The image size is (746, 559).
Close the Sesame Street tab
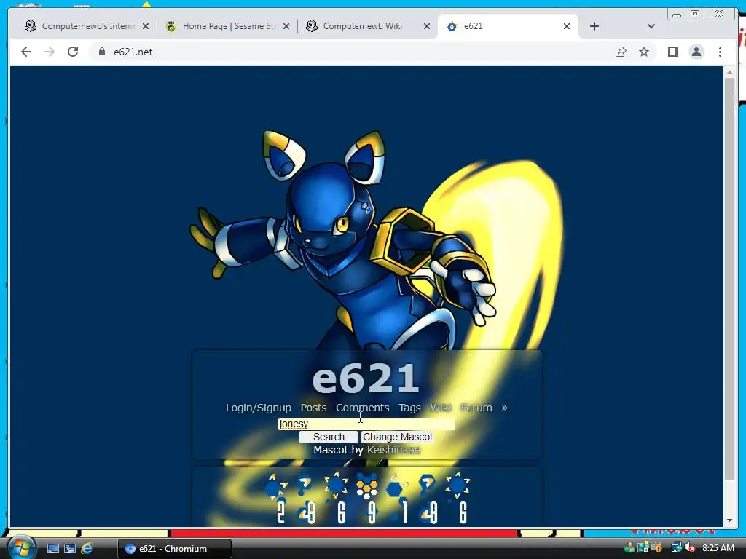point(286,26)
